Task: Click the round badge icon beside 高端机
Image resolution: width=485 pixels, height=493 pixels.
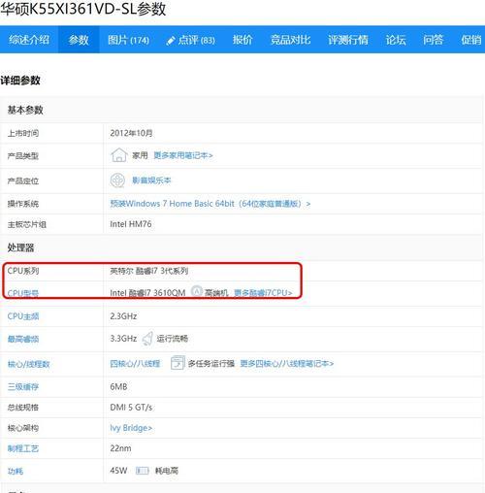Action: point(196,291)
